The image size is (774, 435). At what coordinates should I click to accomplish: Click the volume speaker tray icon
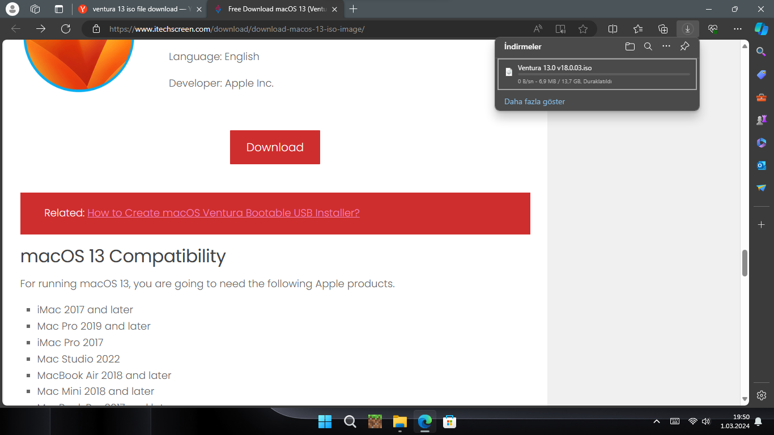tap(706, 421)
